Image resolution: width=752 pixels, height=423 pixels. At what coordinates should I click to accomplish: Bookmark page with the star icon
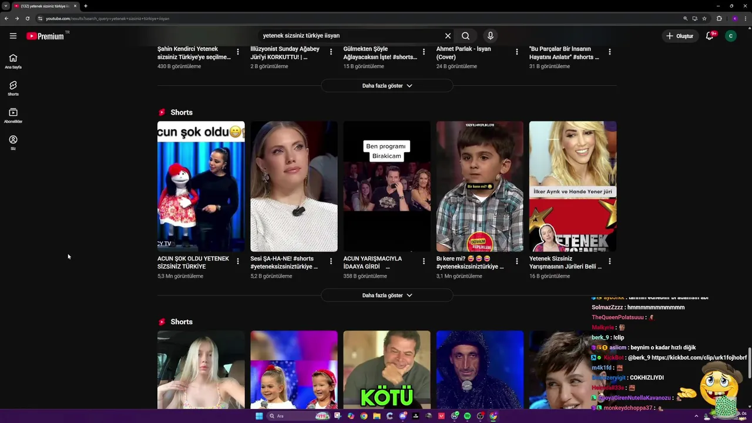click(704, 18)
